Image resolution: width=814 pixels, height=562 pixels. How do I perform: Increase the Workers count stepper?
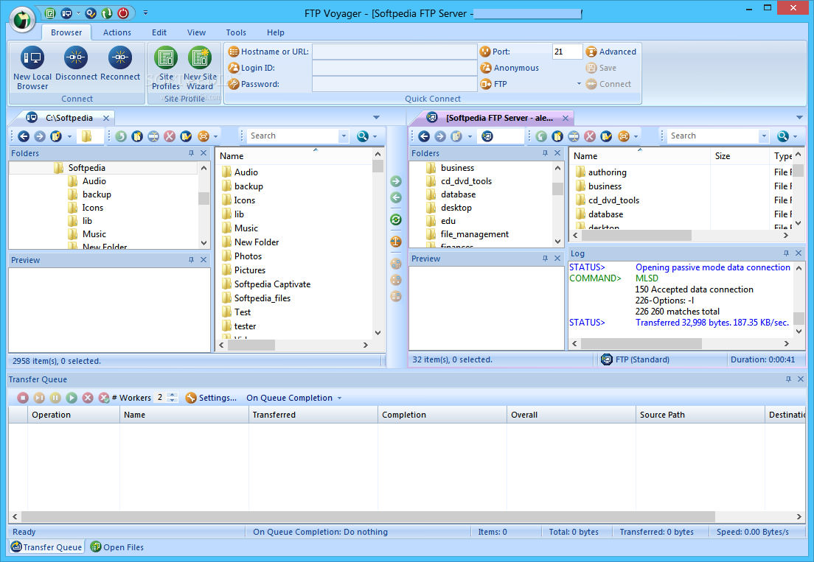pos(173,395)
